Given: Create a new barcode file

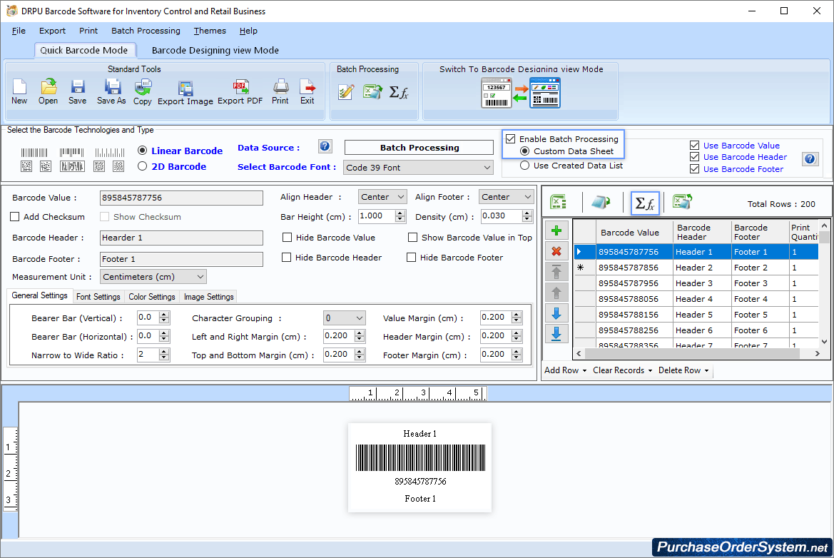Looking at the screenshot, I should click(x=18, y=91).
